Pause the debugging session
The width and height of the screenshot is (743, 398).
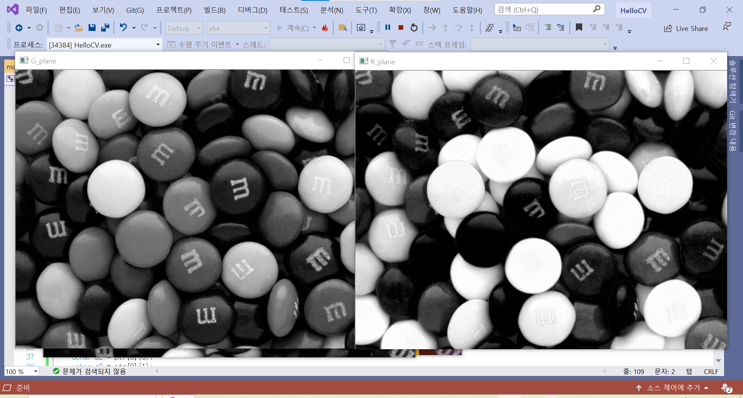388,27
